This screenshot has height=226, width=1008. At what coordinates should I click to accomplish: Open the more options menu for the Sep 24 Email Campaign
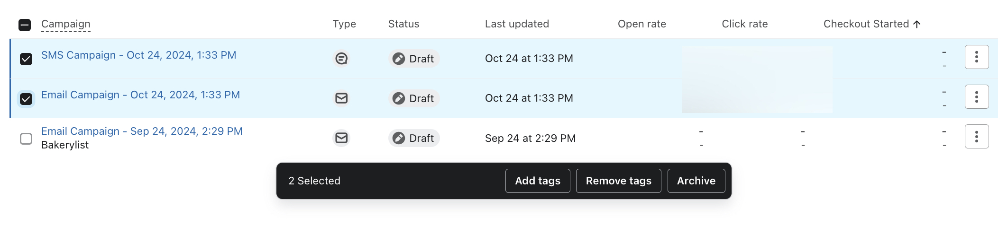coord(976,137)
